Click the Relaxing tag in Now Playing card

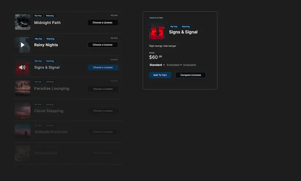point(186,26)
